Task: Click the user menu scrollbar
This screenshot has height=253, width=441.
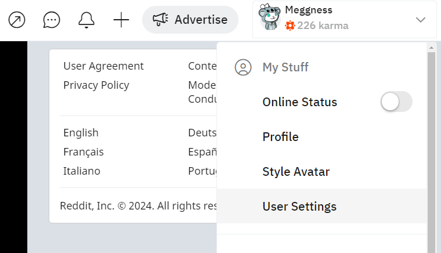Action: 431,145
